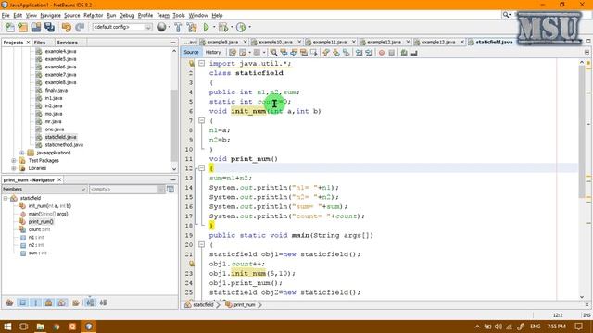Toggle the Show Inherited Members filter in the Navigator
Screen dimensions: 593x333
tap(9, 302)
